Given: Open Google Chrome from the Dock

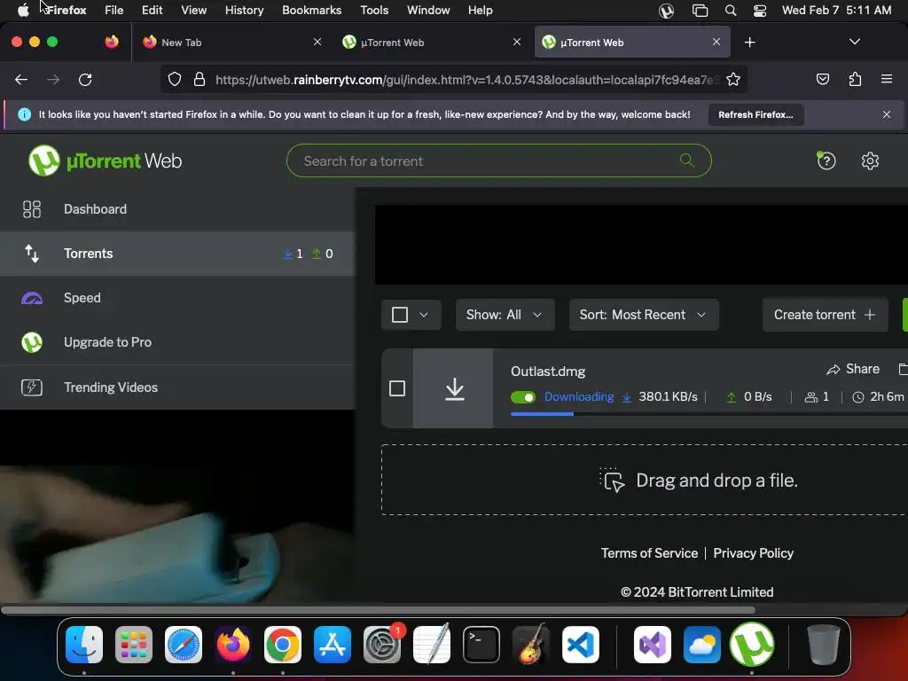Looking at the screenshot, I should click(283, 645).
